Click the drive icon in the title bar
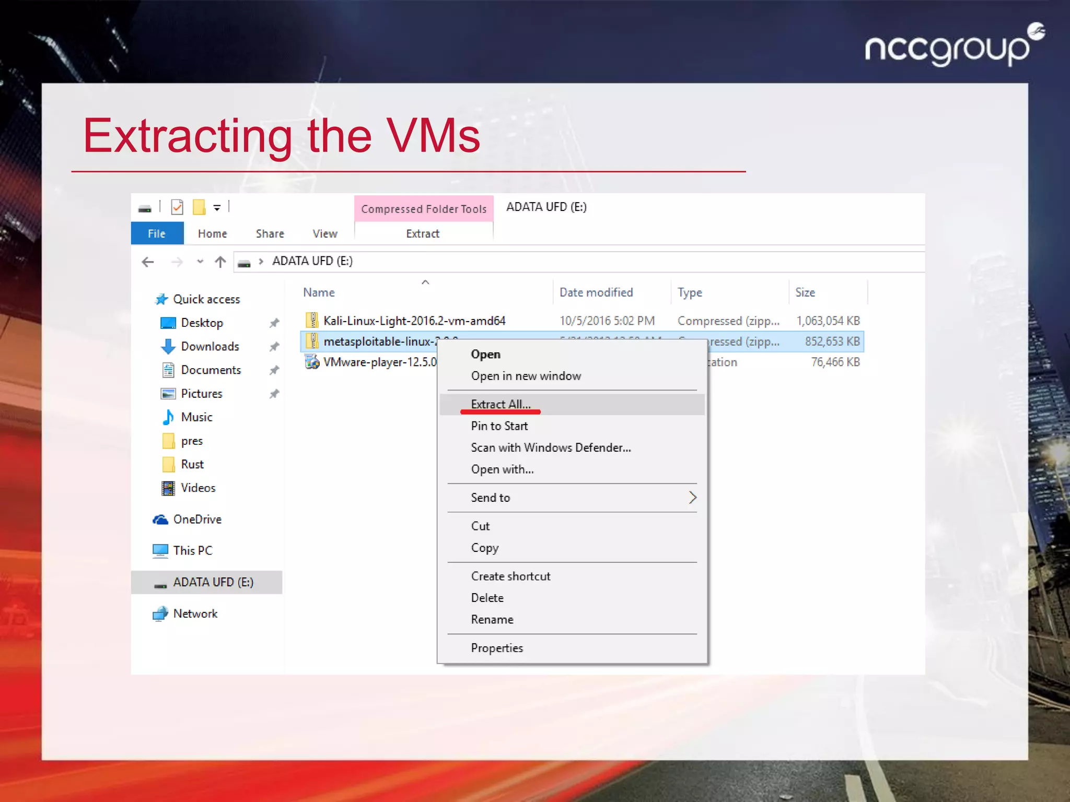Image resolution: width=1070 pixels, height=802 pixels. pos(145,208)
